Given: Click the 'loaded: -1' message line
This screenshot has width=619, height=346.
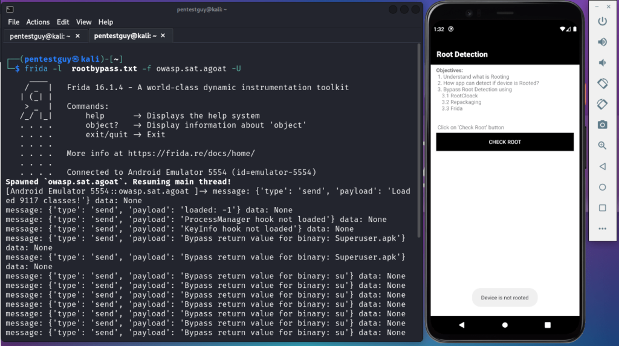Looking at the screenshot, I should pyautogui.click(x=149, y=210).
